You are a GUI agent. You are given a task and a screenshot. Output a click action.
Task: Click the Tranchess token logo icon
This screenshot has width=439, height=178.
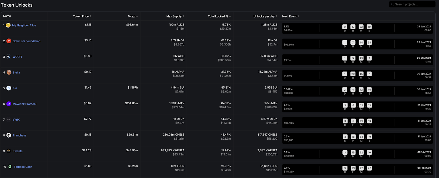[9, 135]
